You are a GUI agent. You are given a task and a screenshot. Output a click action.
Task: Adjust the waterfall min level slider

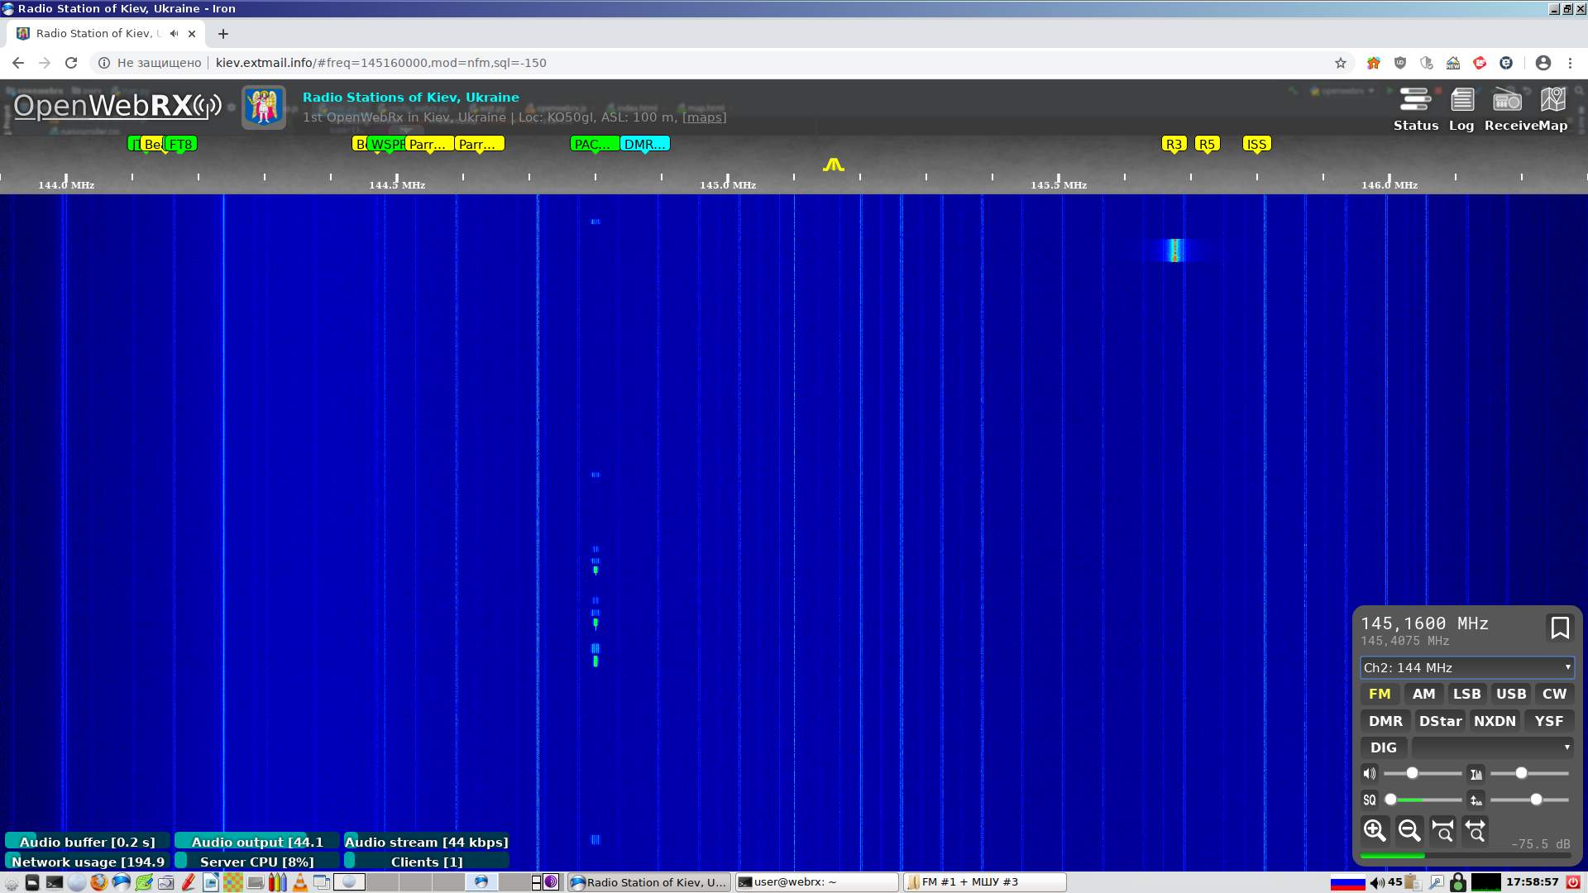tap(1529, 800)
